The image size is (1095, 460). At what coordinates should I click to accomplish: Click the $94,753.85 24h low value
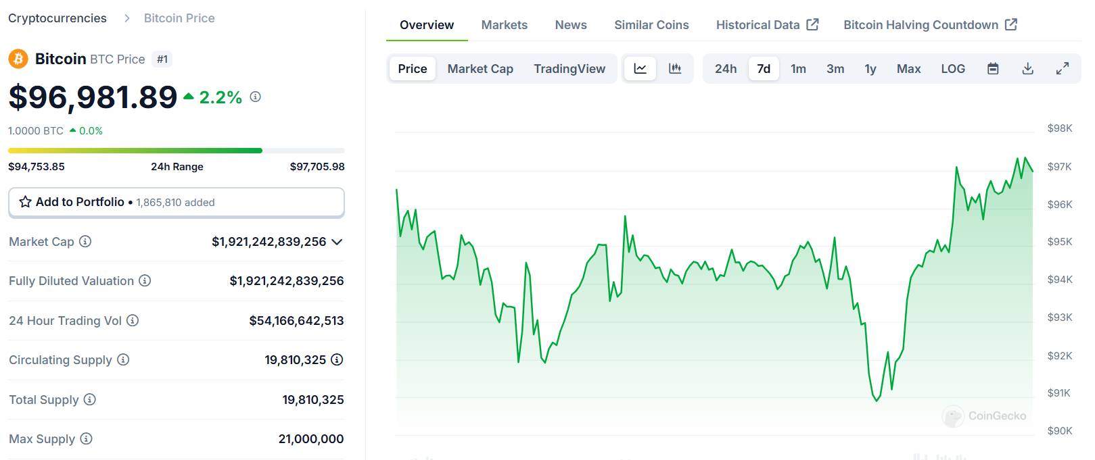tap(37, 166)
